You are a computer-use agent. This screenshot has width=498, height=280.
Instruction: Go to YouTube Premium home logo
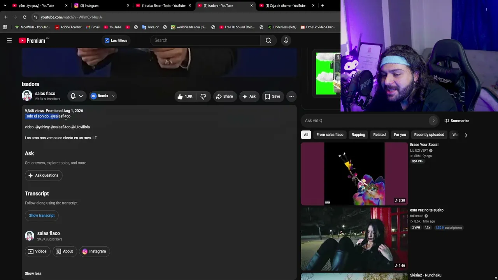[x=32, y=40]
